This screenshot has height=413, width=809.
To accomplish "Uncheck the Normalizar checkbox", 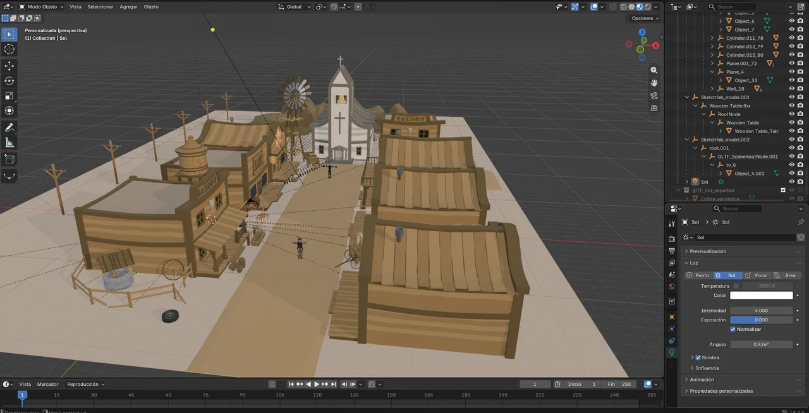I will point(733,329).
